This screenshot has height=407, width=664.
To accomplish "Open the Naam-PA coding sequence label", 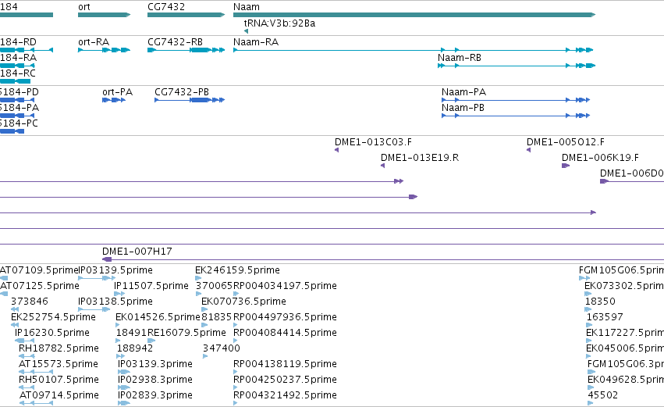I will tap(463, 92).
